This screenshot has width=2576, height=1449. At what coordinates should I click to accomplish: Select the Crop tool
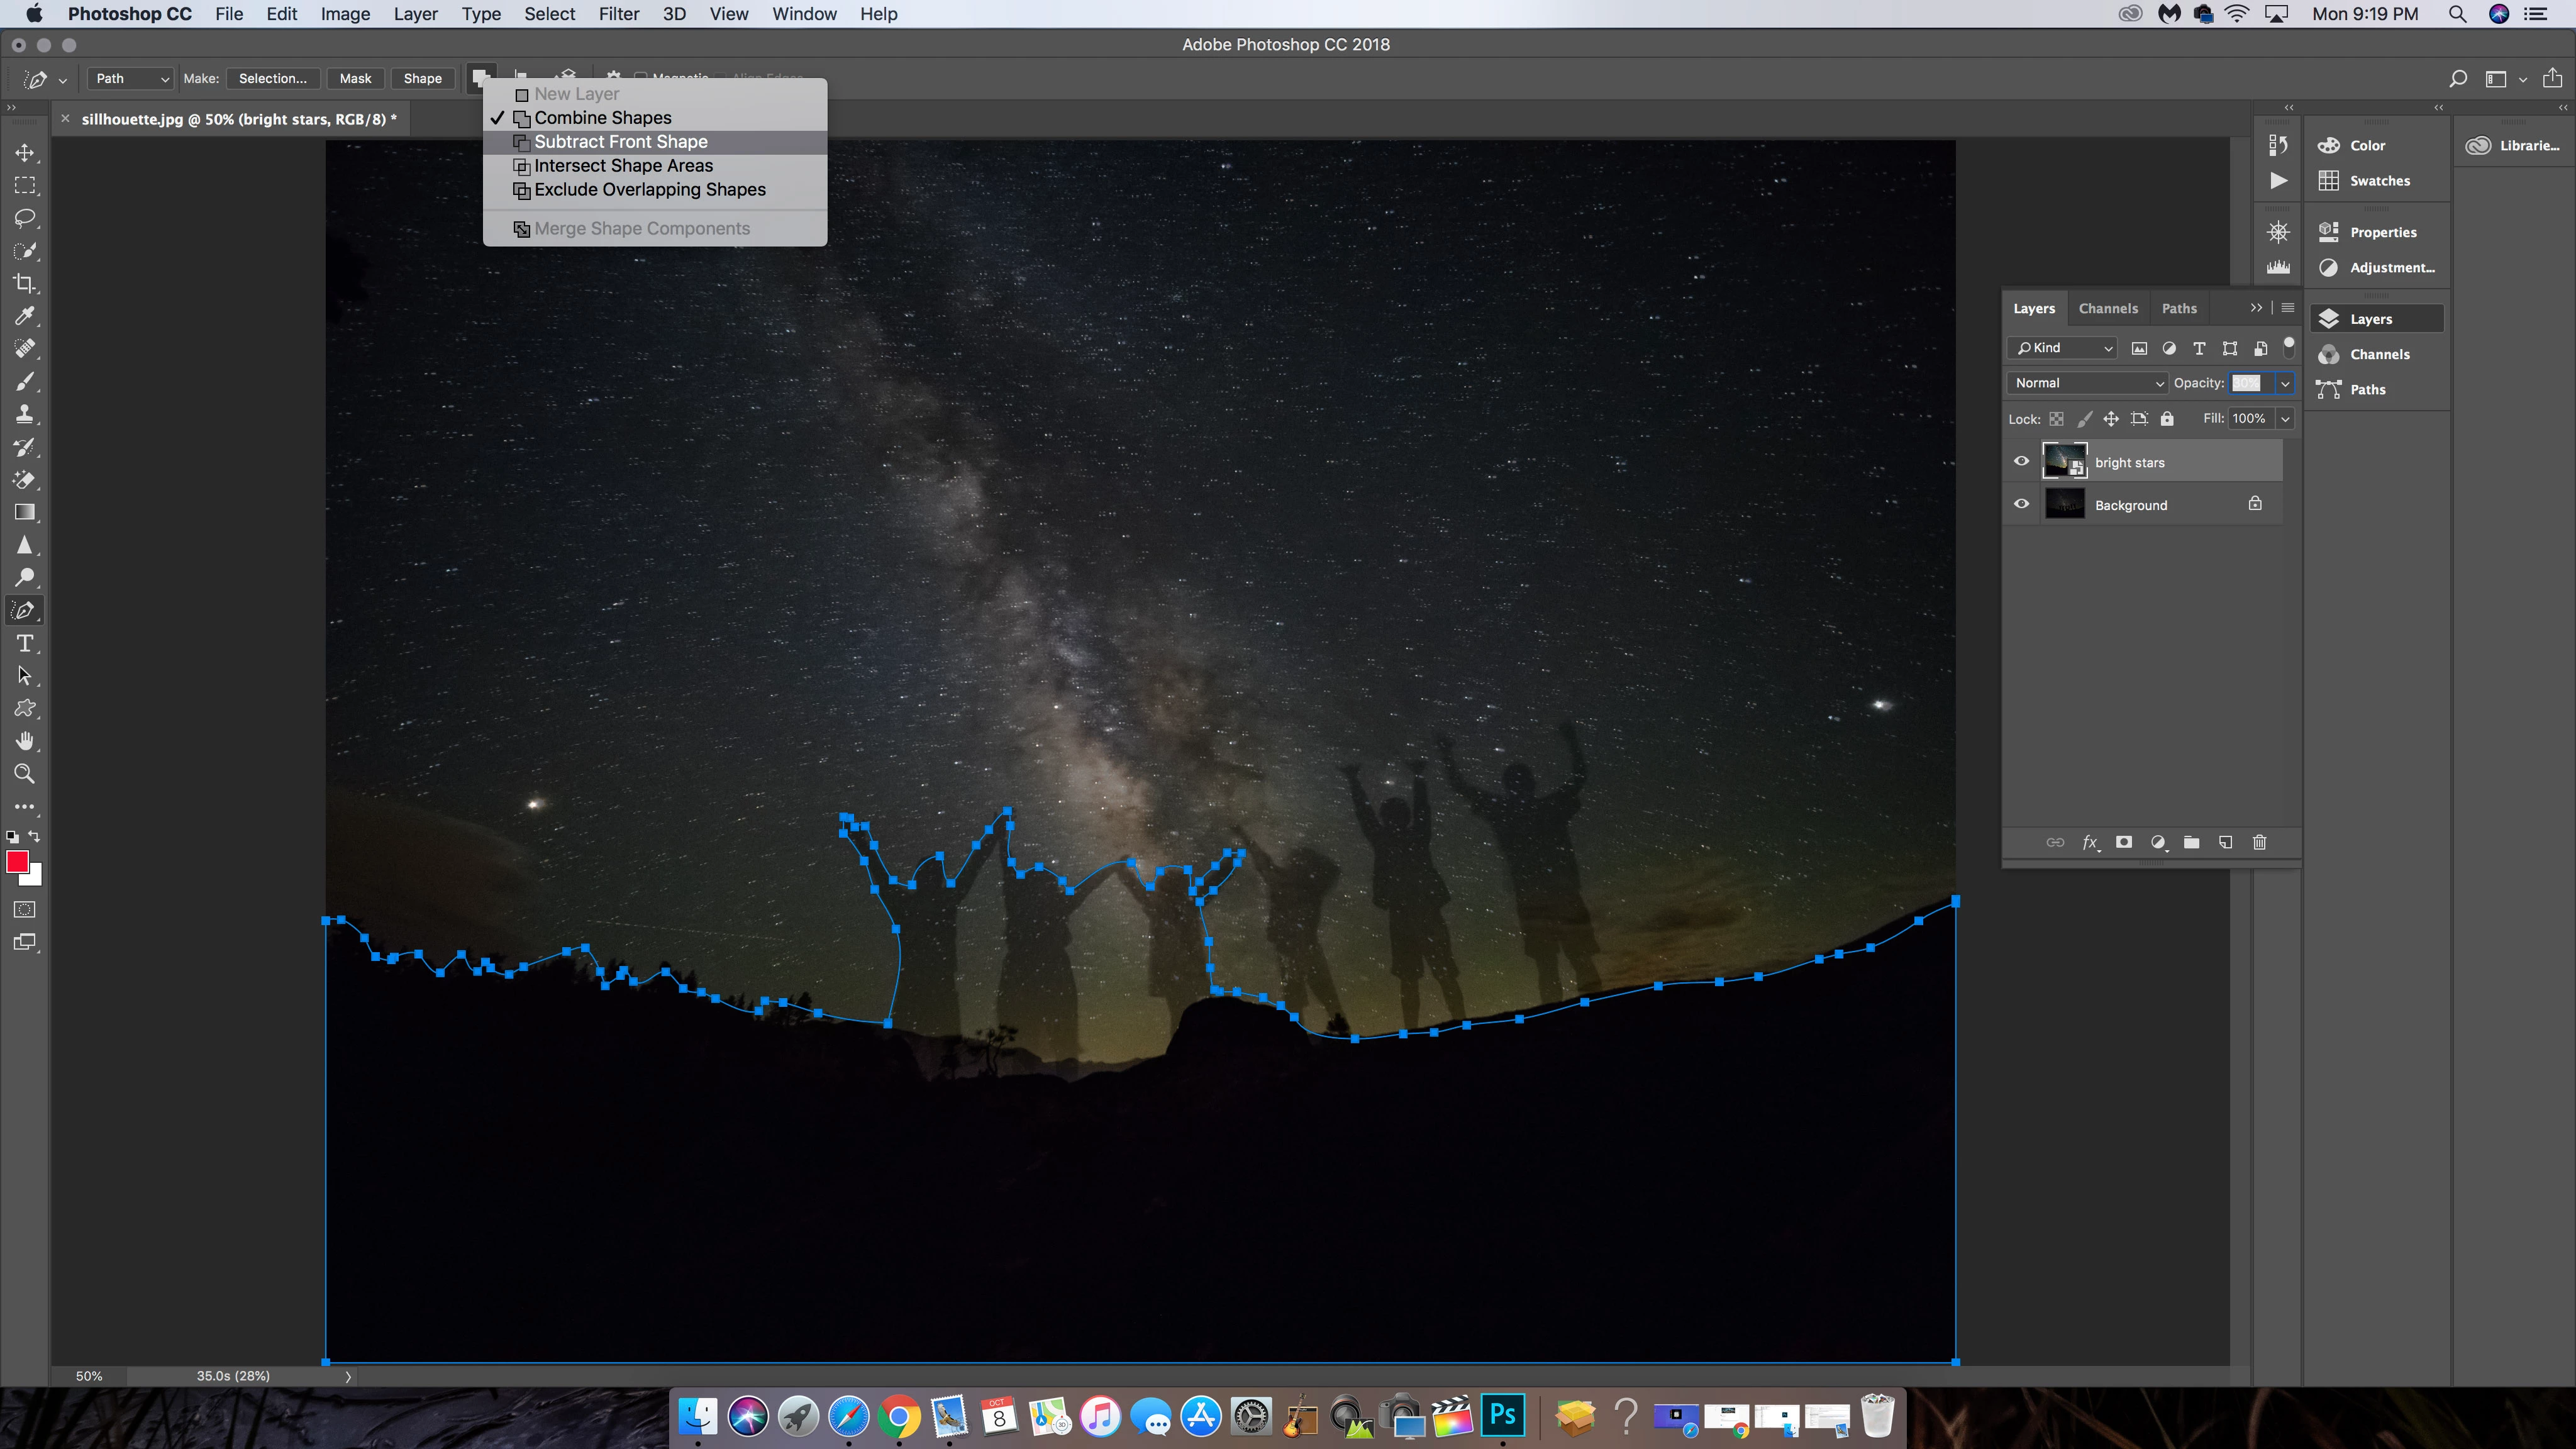pos(25,284)
